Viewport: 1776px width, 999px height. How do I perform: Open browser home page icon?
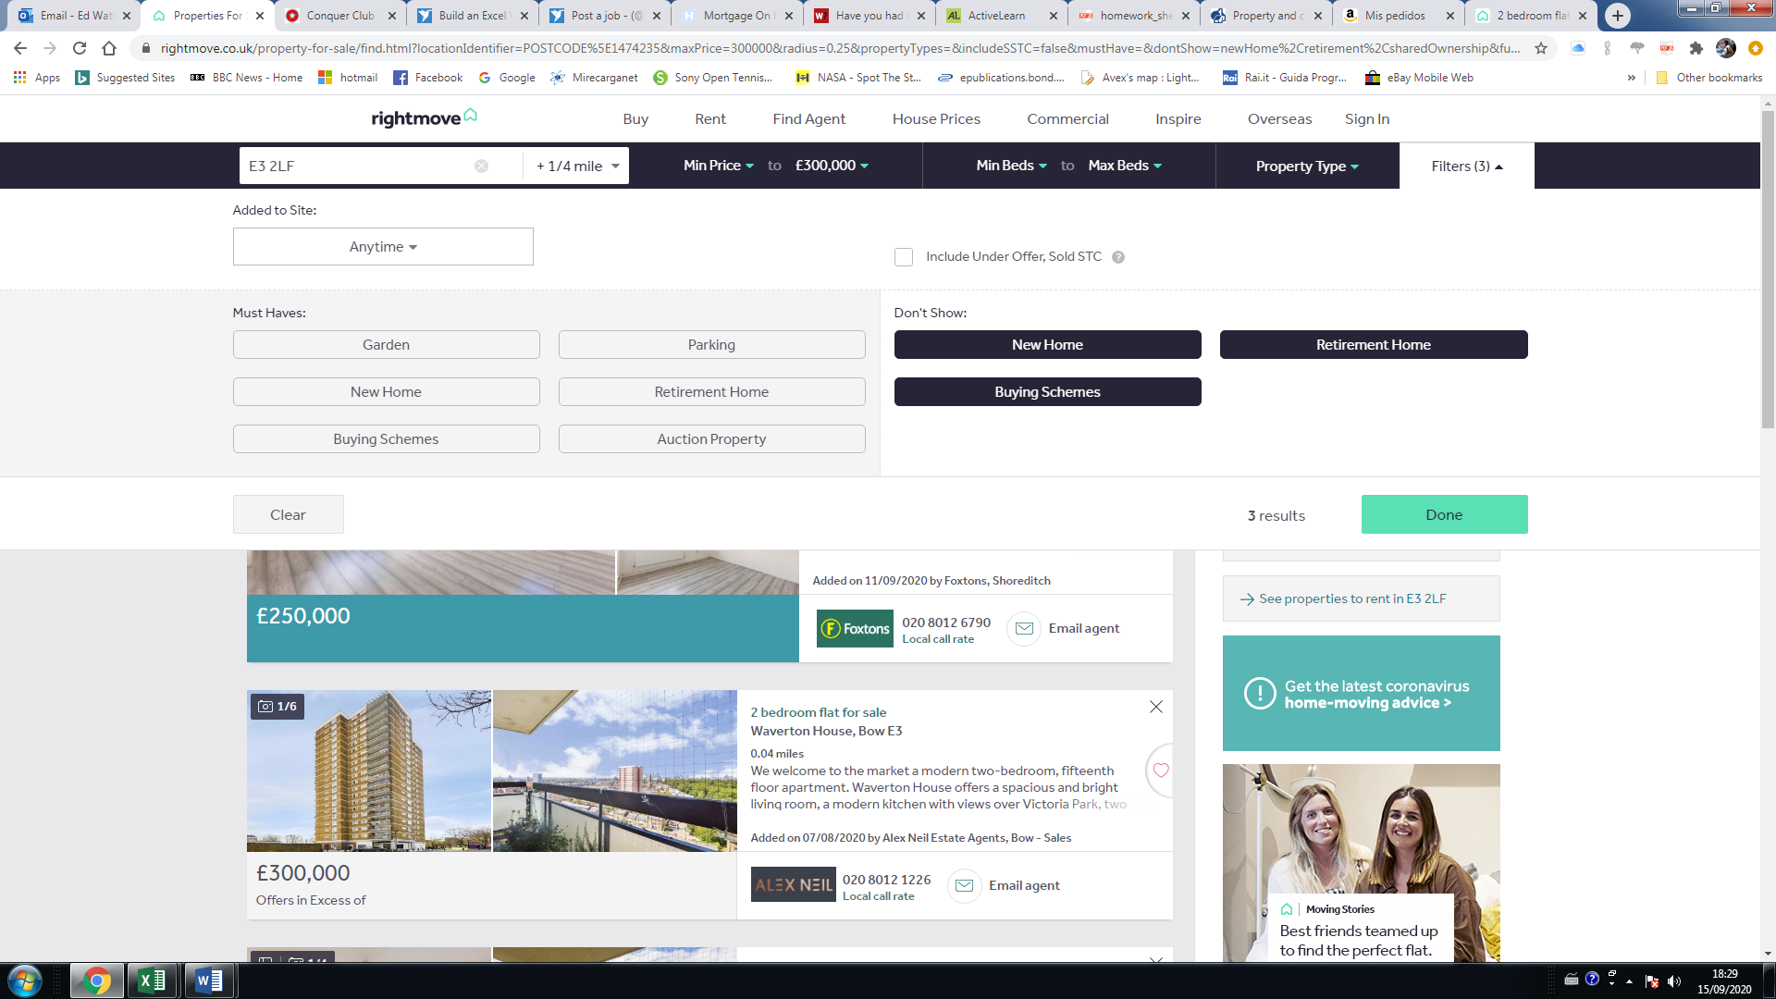pyautogui.click(x=109, y=48)
